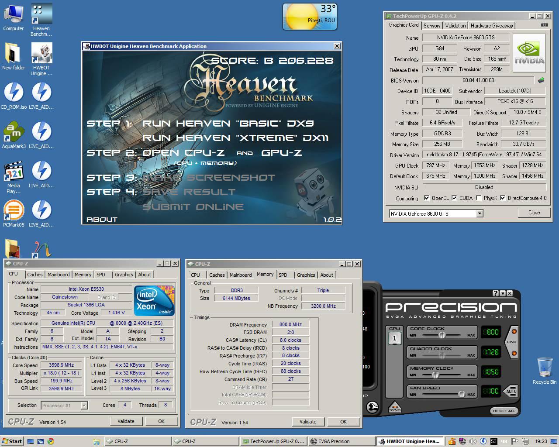Click OPEN CPU-Z in Heaven app

click(x=183, y=153)
